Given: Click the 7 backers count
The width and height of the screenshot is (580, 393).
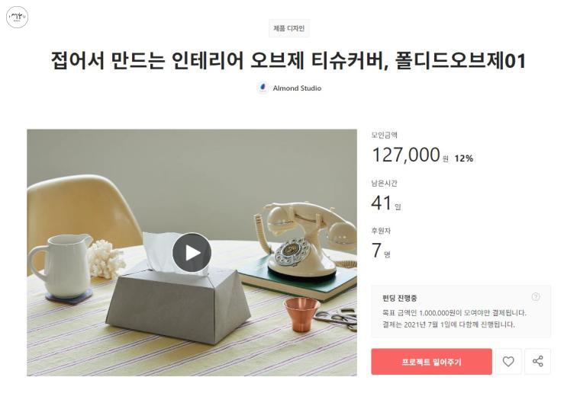Looking at the screenshot, I should (376, 250).
